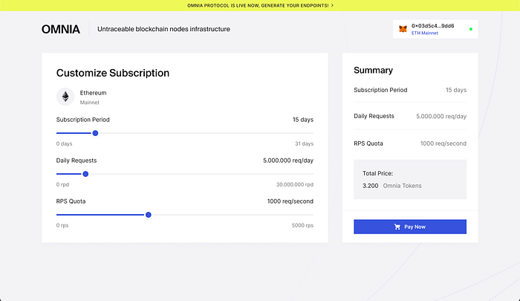Click the '1000 req/second' value in Summary
This screenshot has width=520, height=301.
[x=443, y=143]
